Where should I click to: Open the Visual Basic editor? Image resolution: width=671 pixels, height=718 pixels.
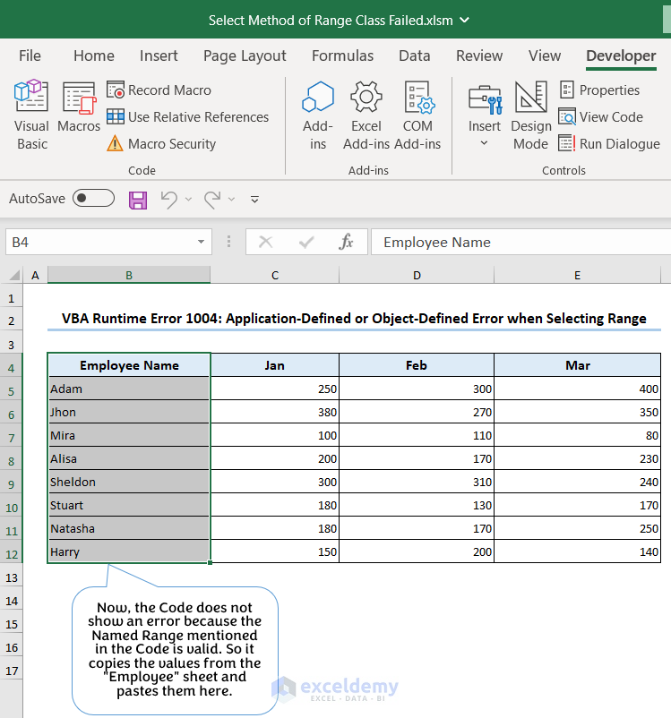(32, 116)
